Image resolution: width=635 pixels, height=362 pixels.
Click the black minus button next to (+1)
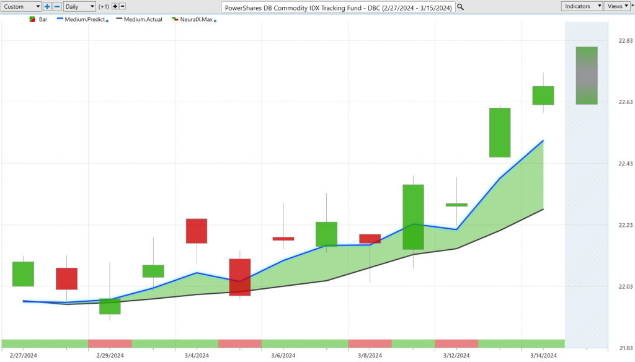[122, 6]
